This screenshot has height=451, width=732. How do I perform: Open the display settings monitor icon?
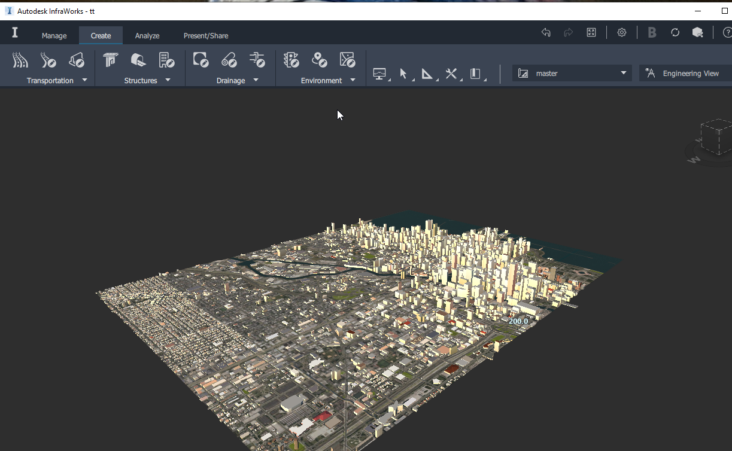[380, 72]
